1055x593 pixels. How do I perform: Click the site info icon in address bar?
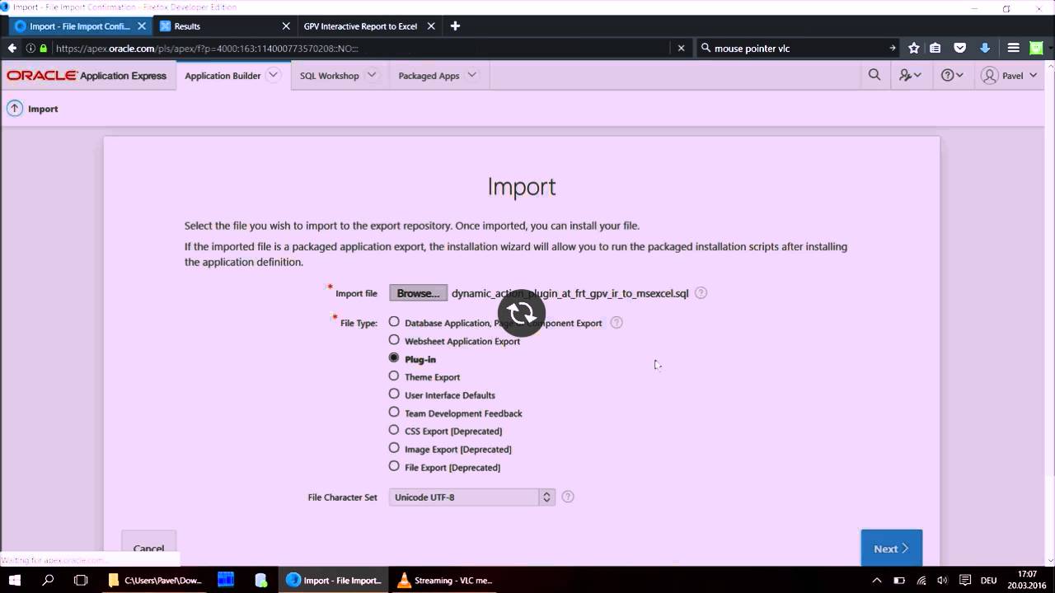30,48
